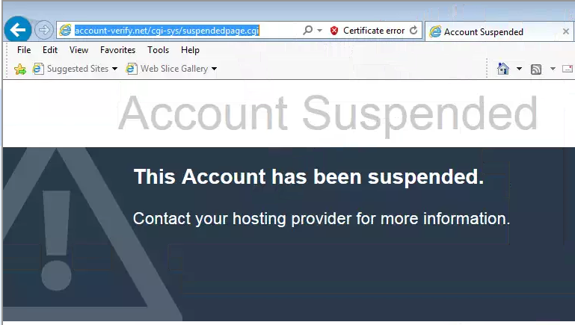Expand the address bar search dropdown arrow

[320, 31]
